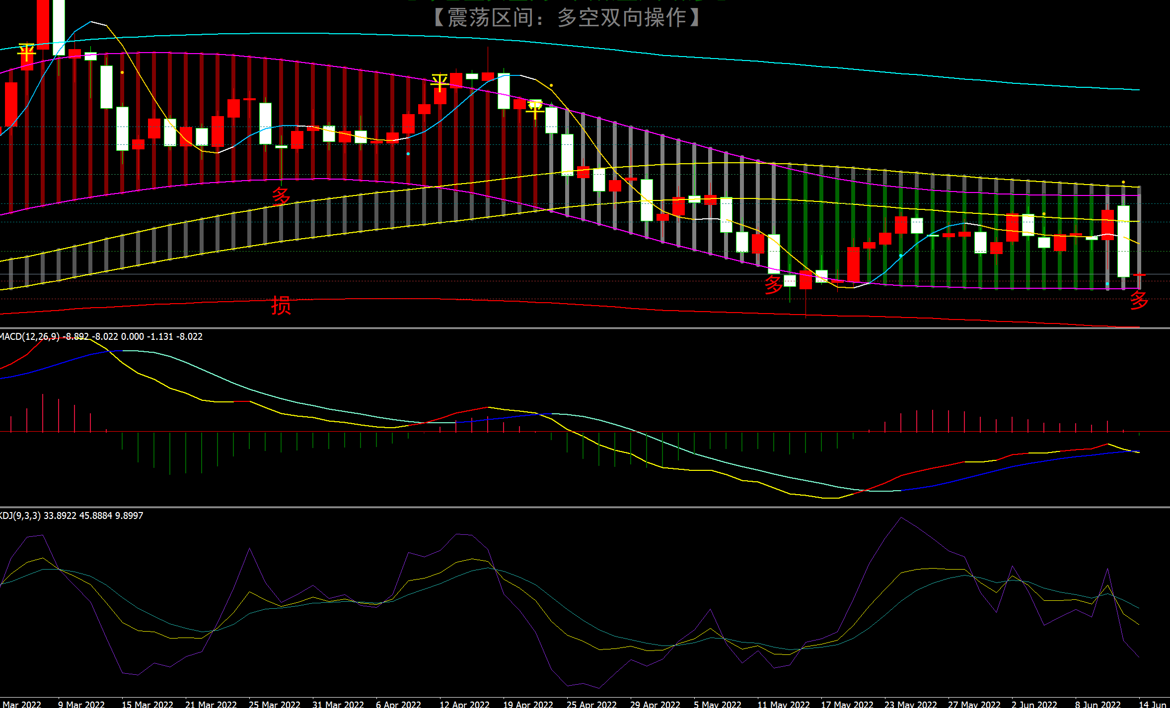Click the yellow 平 marker near 19 Apr
Image resolution: width=1170 pixels, height=708 pixels.
coord(535,109)
